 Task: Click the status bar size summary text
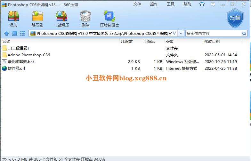coord(53,159)
